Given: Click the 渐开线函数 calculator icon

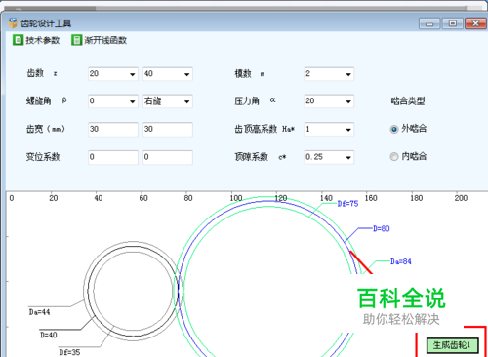Looking at the screenshot, I should click(77, 40).
